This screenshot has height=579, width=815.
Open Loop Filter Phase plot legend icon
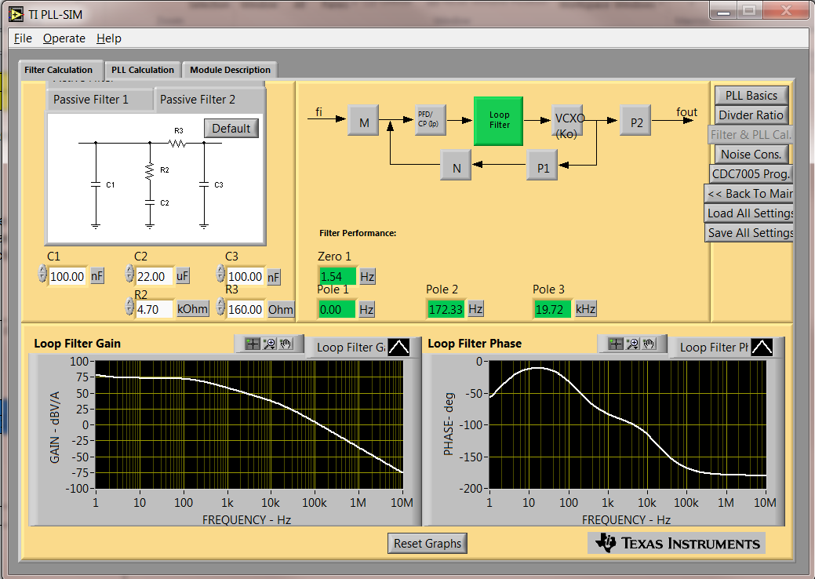[x=762, y=348]
